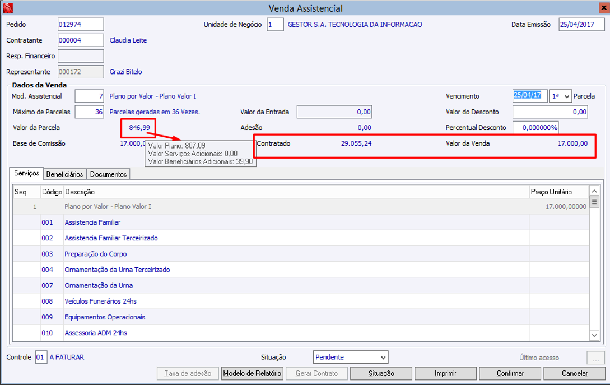Switch to the Beneficiários tab

[64, 174]
